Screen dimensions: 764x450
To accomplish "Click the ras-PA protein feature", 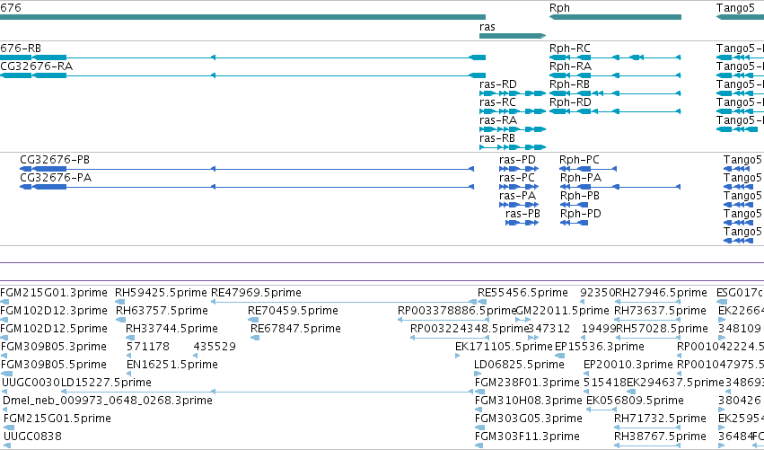I will coord(519,205).
